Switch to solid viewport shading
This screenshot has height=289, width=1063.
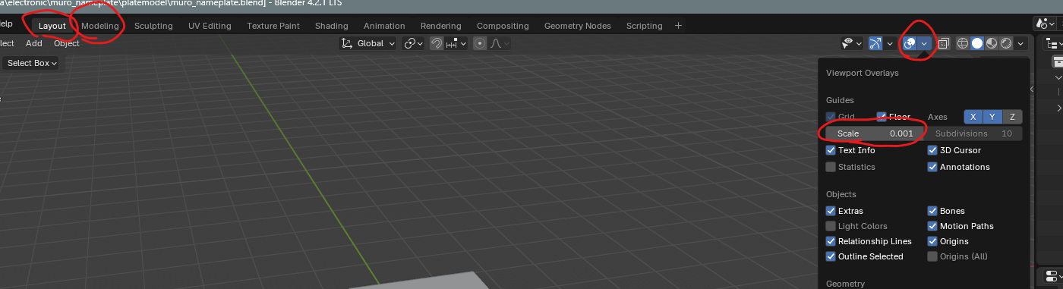pos(977,43)
